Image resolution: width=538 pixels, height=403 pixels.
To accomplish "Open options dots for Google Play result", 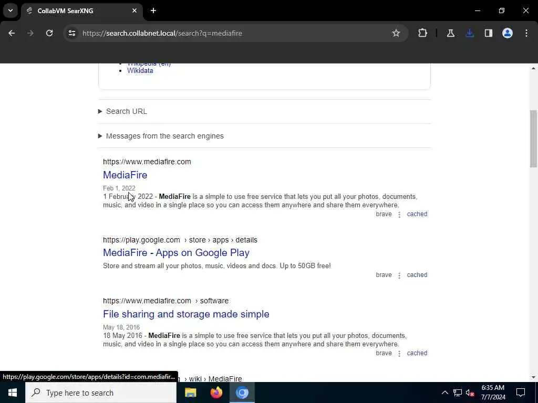I will [399, 275].
